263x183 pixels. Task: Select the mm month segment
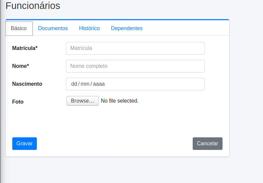click(85, 84)
